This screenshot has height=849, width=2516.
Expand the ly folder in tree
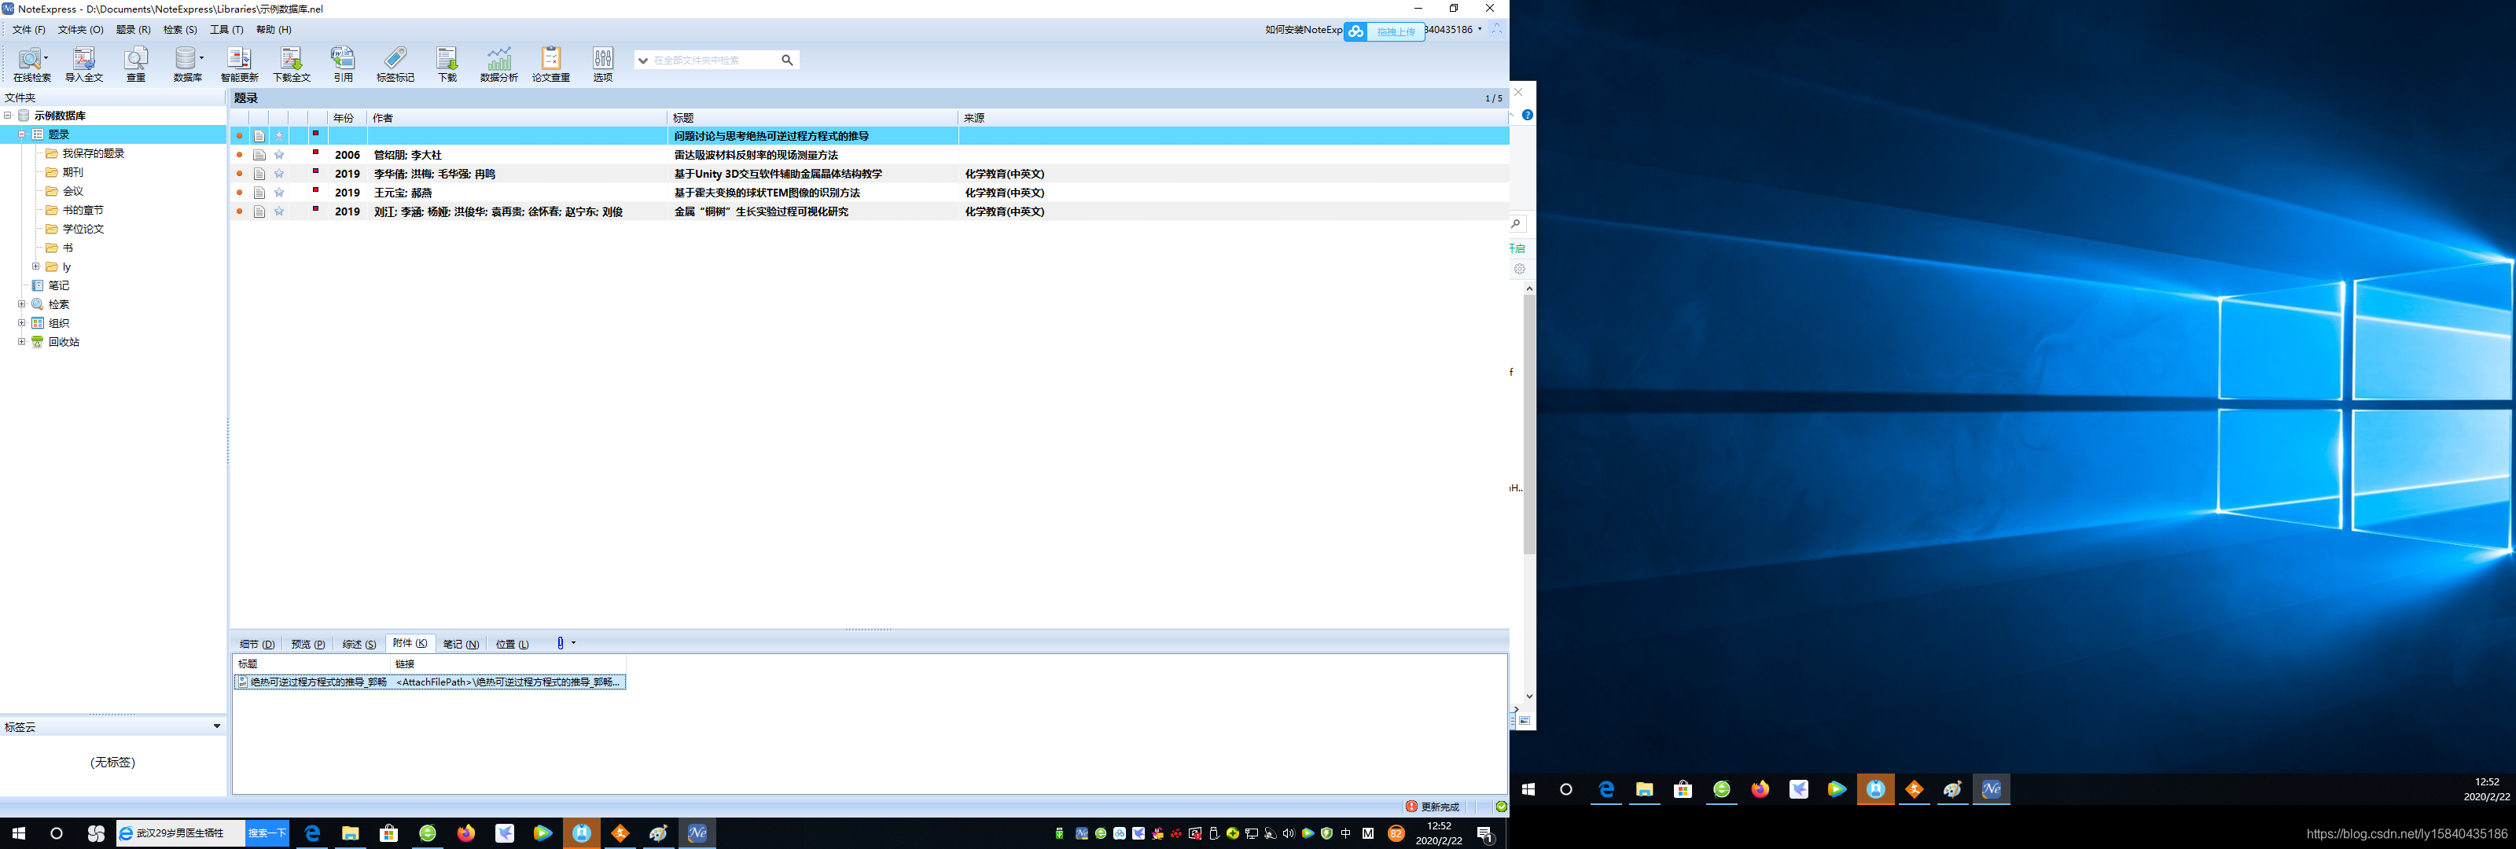click(x=36, y=266)
